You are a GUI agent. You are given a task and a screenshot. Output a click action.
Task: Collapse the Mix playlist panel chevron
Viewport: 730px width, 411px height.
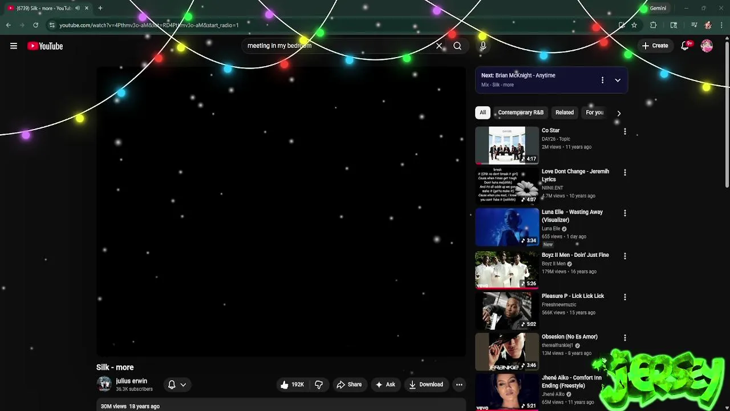click(x=618, y=80)
